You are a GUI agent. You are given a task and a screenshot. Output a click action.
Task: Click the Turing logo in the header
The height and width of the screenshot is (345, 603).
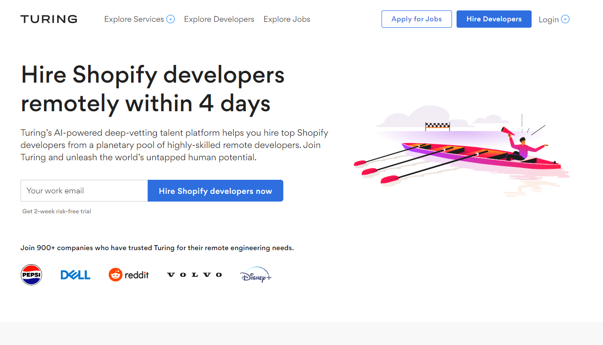pyautogui.click(x=49, y=19)
